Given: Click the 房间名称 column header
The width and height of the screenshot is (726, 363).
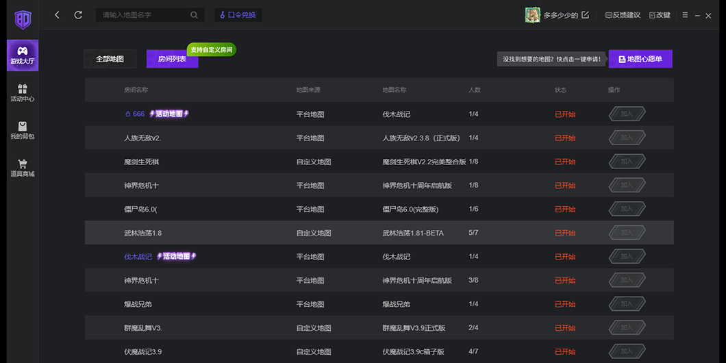Looking at the screenshot, I should tap(136, 90).
